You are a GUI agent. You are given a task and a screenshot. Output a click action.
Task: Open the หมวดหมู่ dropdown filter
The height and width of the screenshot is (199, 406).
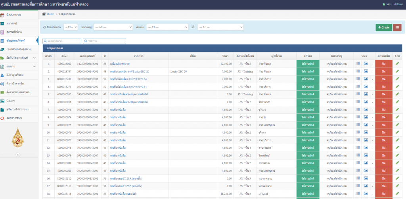coord(113,27)
